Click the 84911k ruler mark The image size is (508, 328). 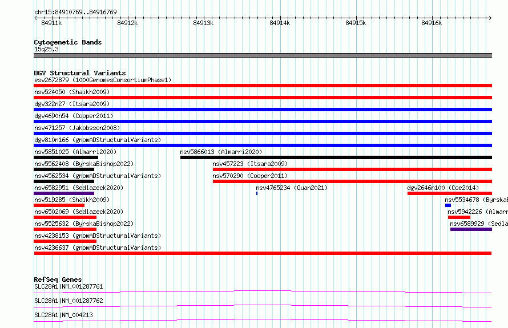51,23
